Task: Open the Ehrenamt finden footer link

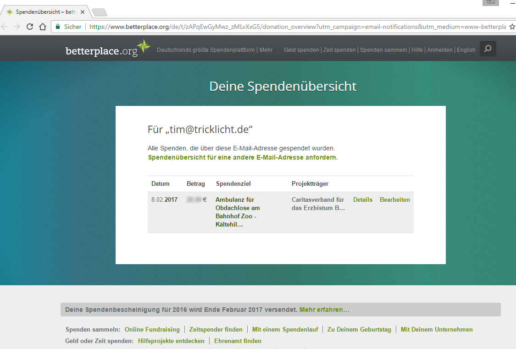Action: [x=238, y=341]
